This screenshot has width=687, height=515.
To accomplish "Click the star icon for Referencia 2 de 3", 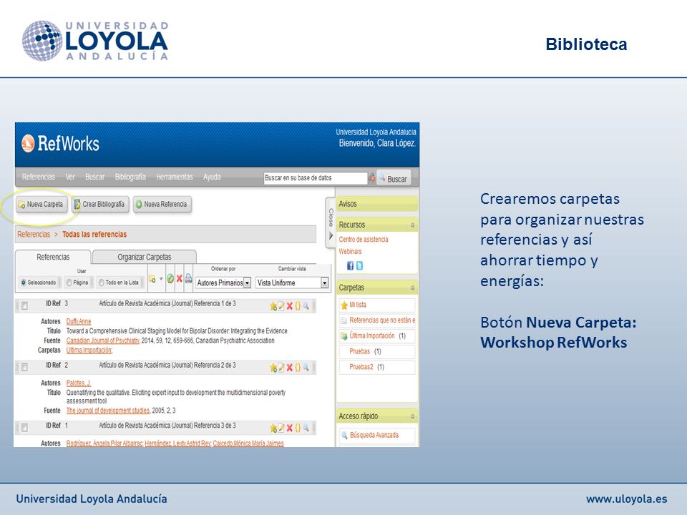I will coord(273,368).
